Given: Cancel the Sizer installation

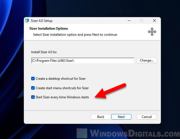Looking at the screenshot, I should click(x=147, y=117).
